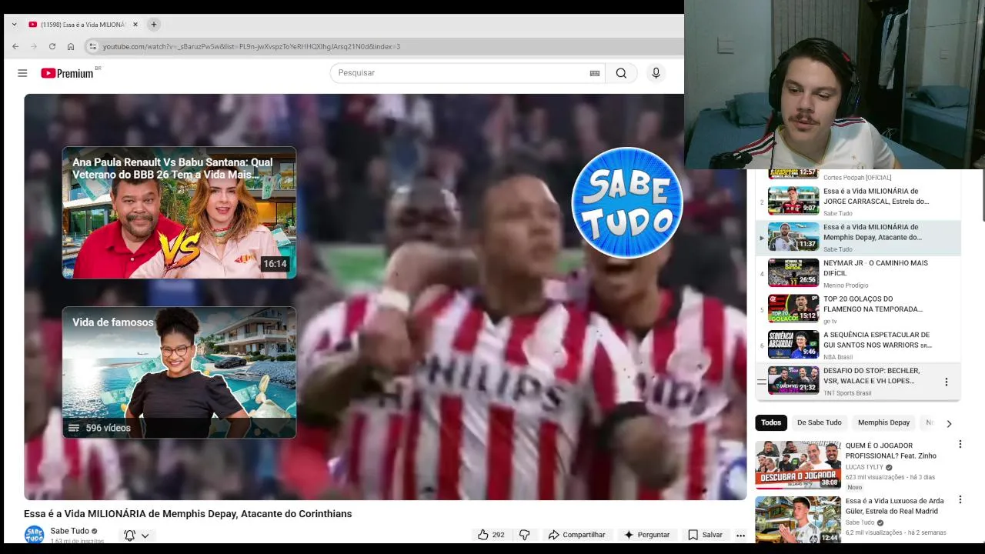Grab reorder handle of DESAFIO DO STOP
The image size is (985, 554).
coord(762,382)
